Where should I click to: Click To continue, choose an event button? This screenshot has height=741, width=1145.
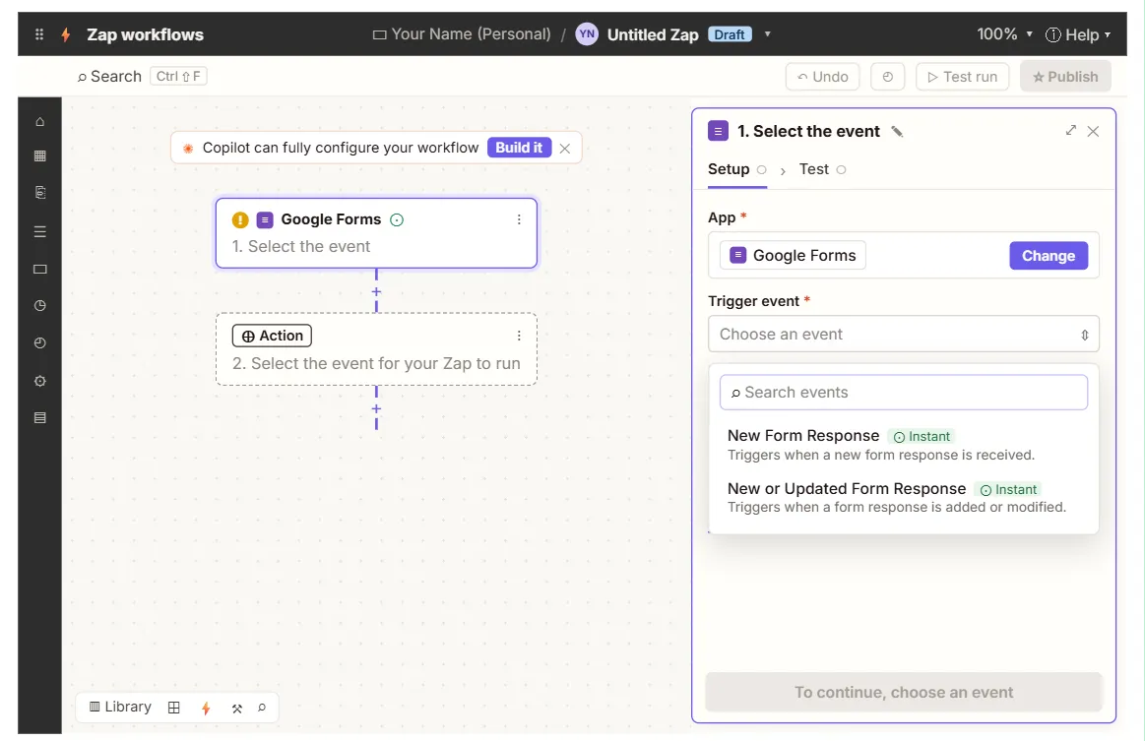(903, 692)
